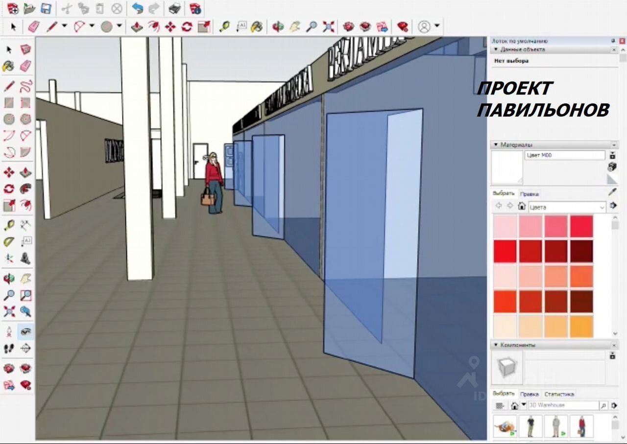The width and height of the screenshot is (627, 444).
Task: Select the 3D Text tool
Action: (x=25, y=258)
